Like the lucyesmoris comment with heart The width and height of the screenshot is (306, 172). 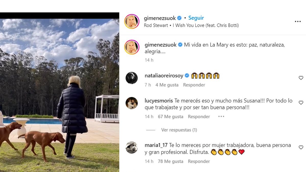coord(301,102)
